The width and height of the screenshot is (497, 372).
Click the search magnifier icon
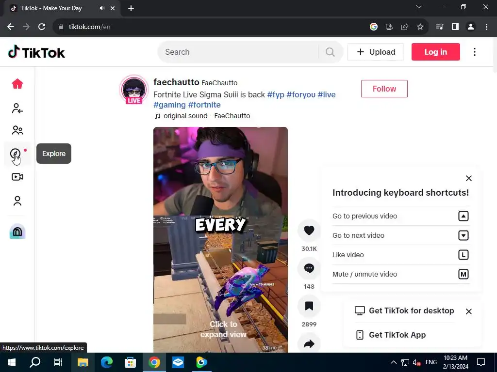click(330, 52)
